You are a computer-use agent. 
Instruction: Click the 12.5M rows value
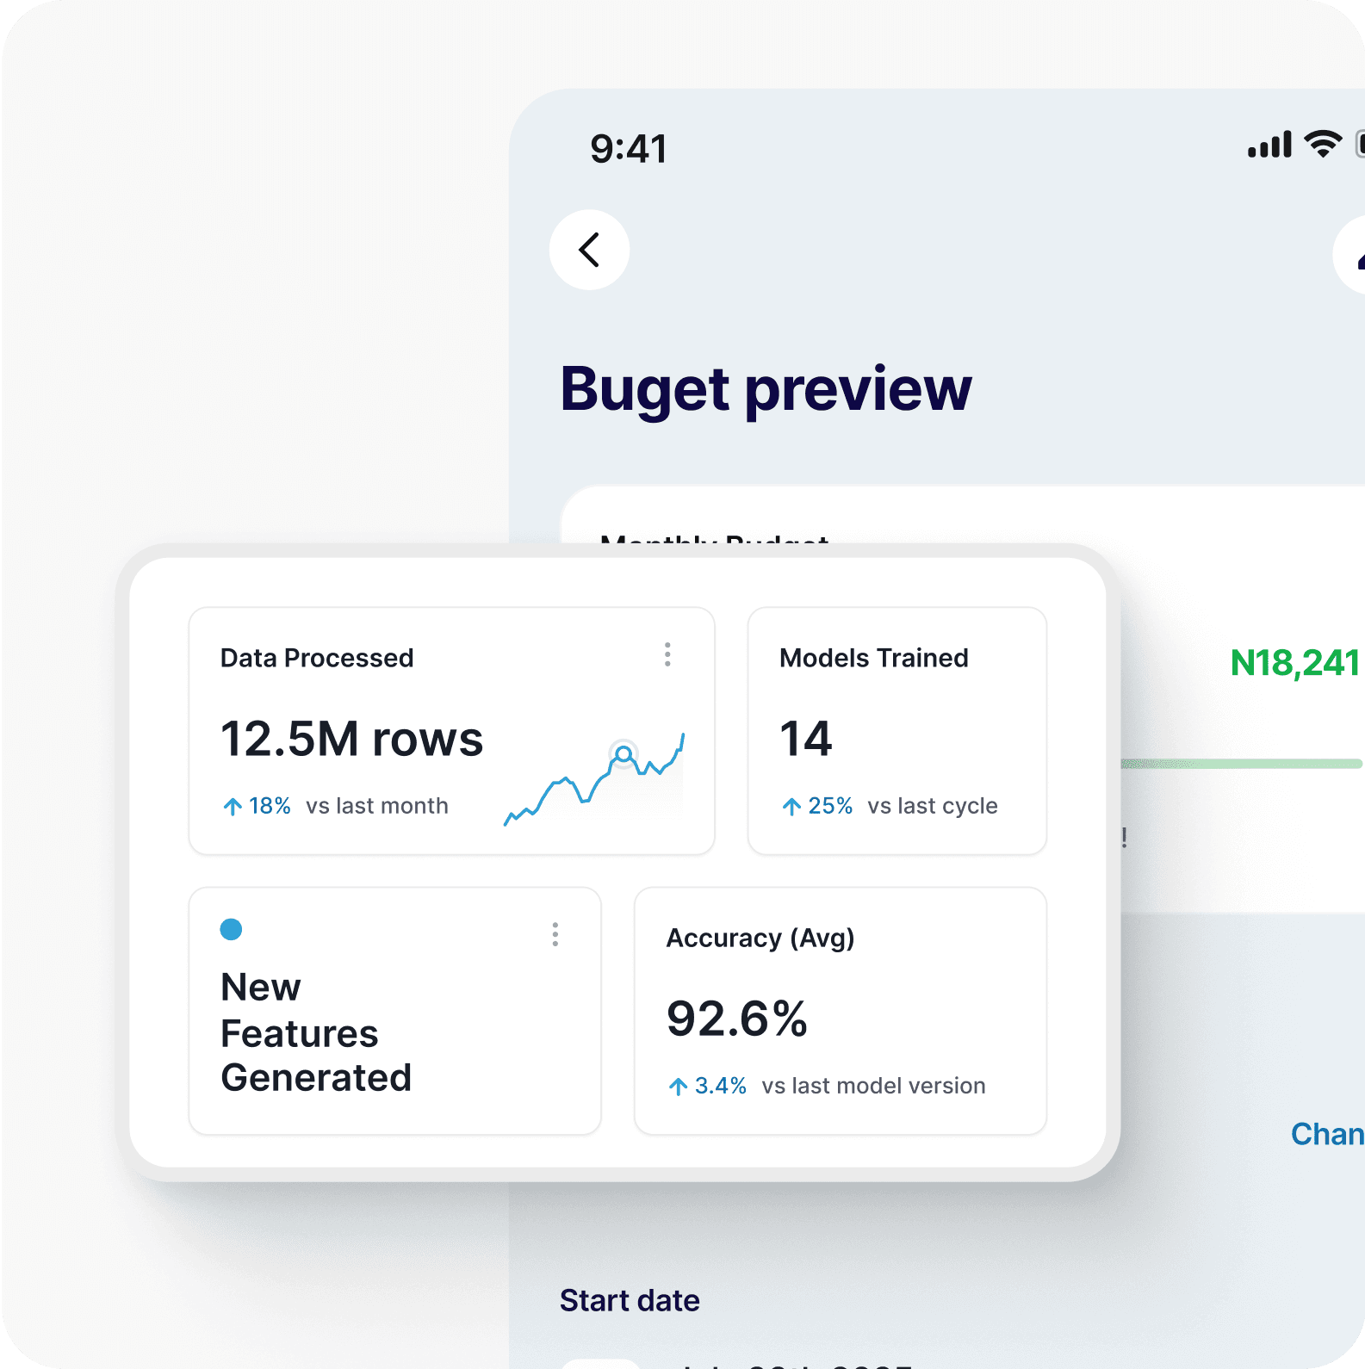[351, 739]
